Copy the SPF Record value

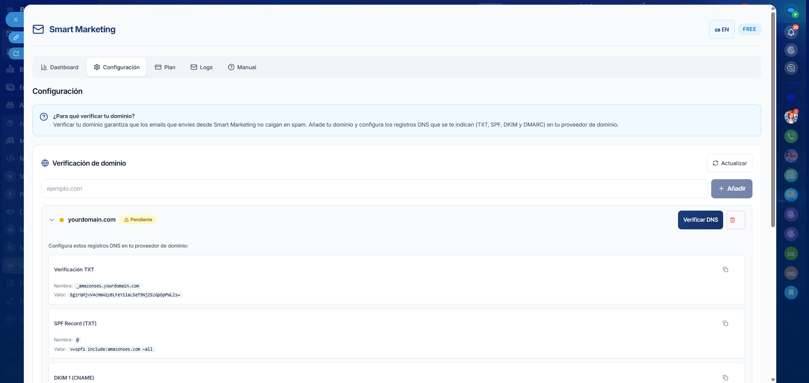click(x=725, y=324)
